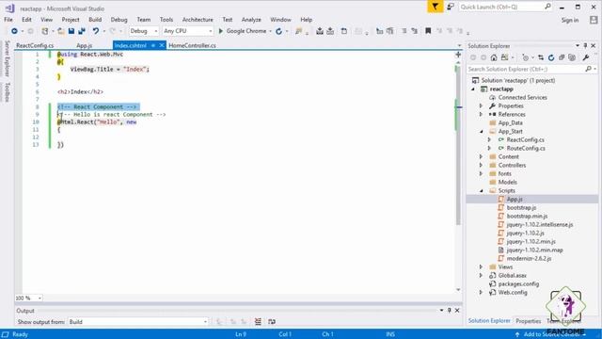
Task: Click the New Project toolbar icon
Action: tap(45, 31)
